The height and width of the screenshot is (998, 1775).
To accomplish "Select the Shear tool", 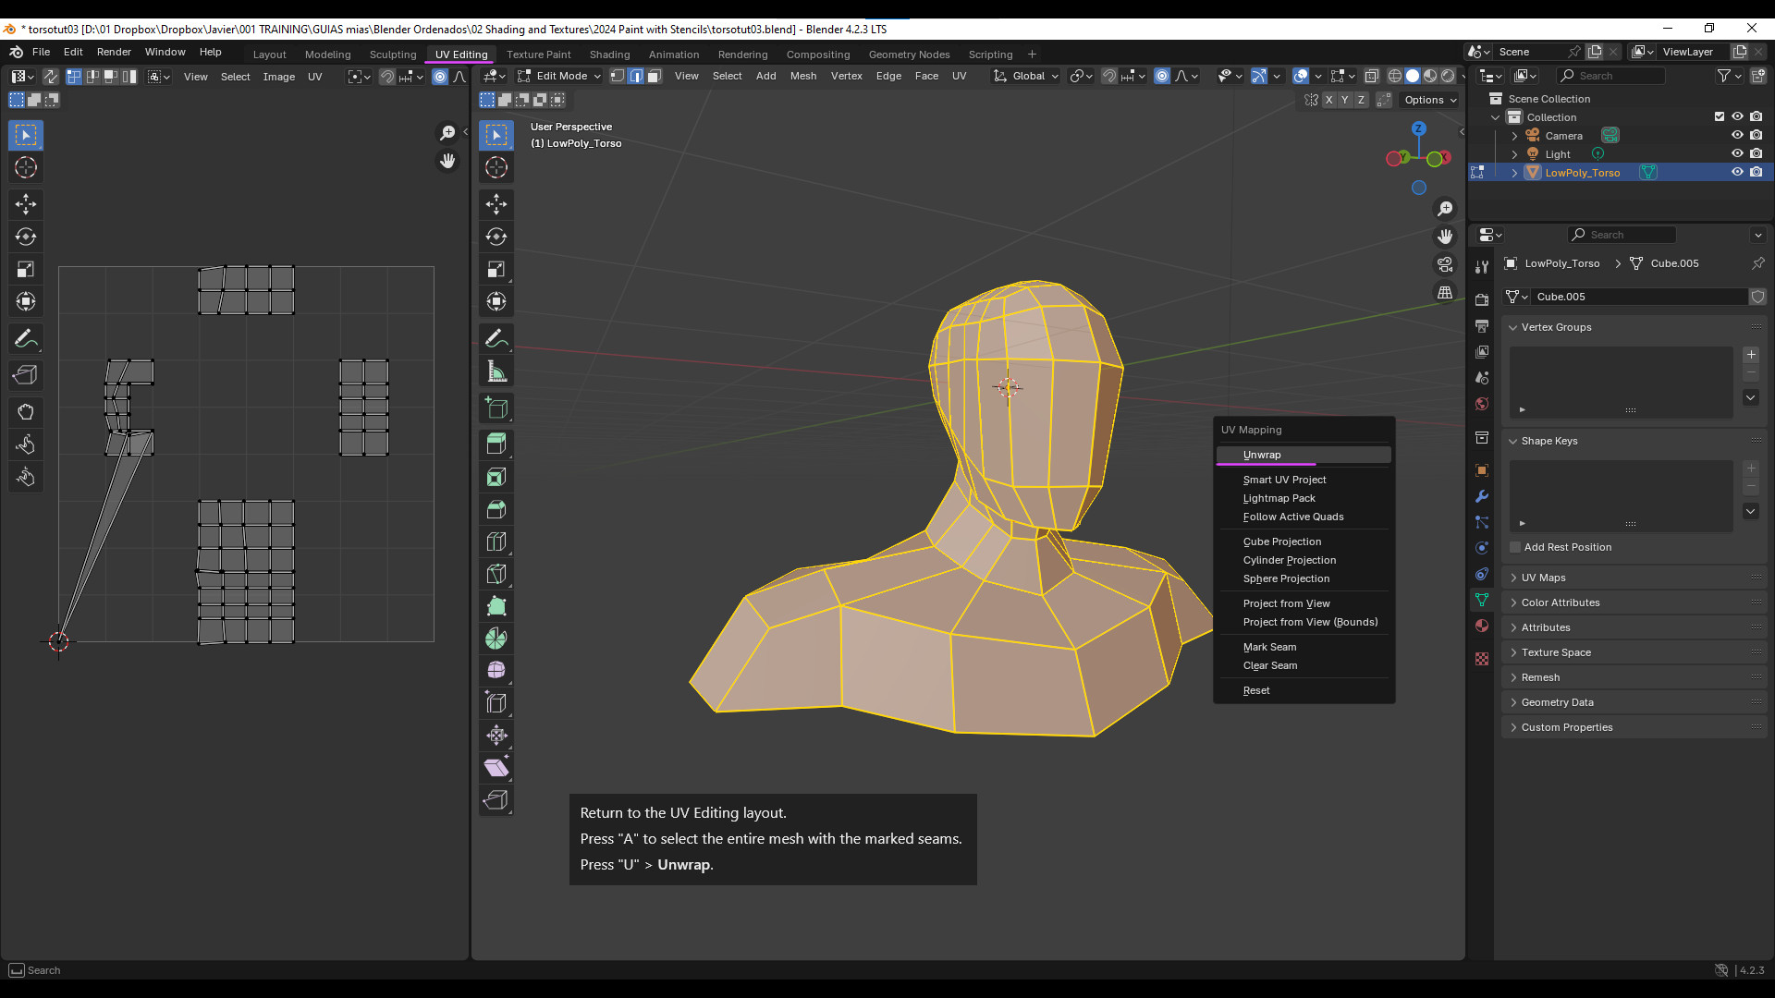I will point(496,767).
